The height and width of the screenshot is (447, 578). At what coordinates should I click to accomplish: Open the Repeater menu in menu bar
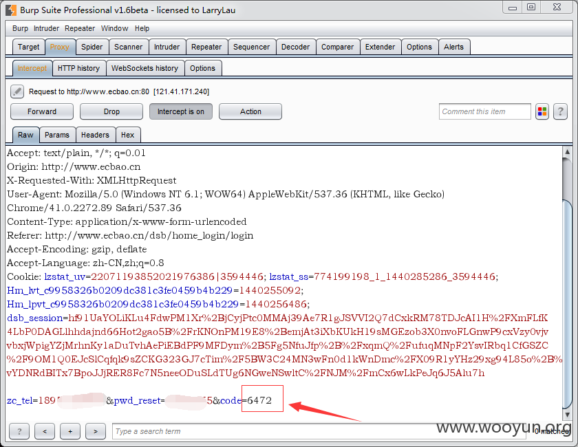click(80, 28)
